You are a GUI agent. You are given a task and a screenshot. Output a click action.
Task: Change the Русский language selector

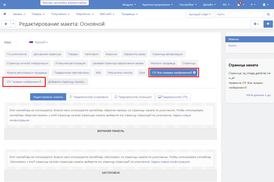(x=41, y=42)
